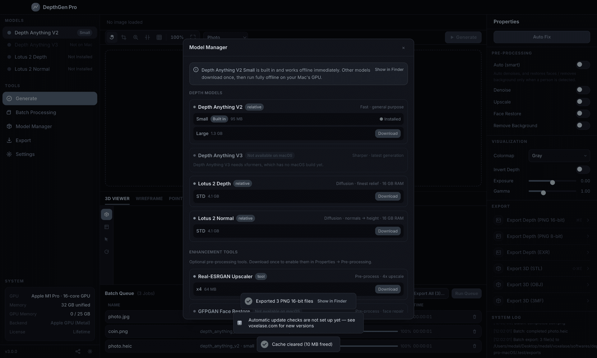597x358 pixels.
Task: Click Show in Finder in model notice
Action: (389, 70)
